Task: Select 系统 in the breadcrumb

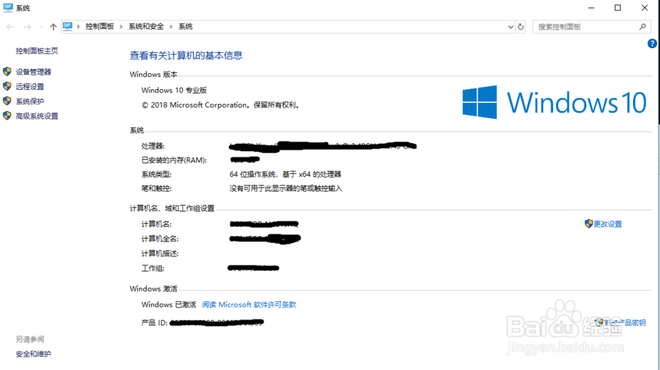Action: (185, 26)
